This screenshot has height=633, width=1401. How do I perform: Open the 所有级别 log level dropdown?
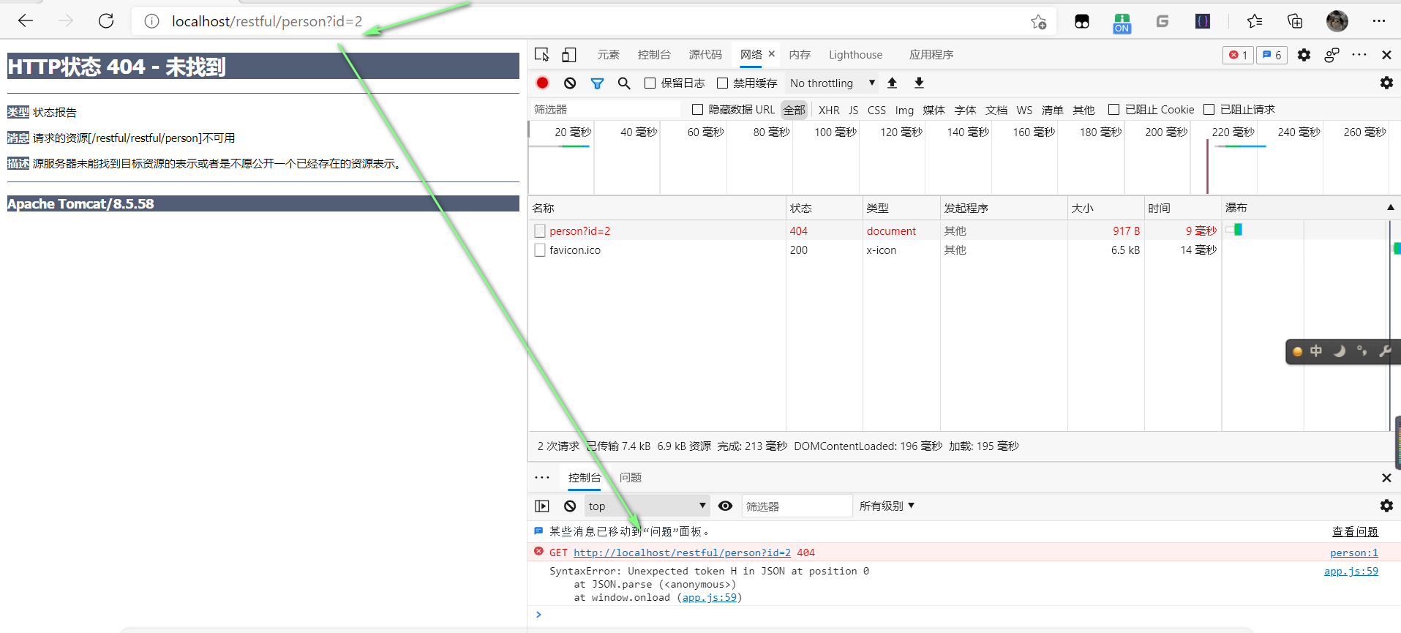pyautogui.click(x=887, y=506)
